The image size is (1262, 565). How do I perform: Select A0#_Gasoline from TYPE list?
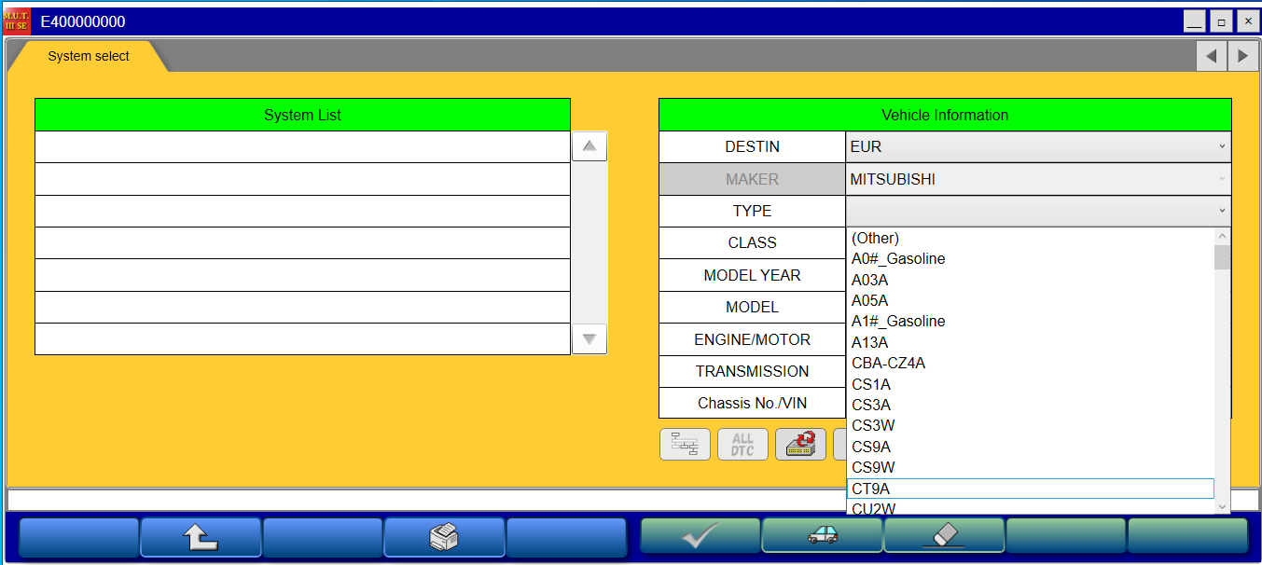(x=1031, y=258)
